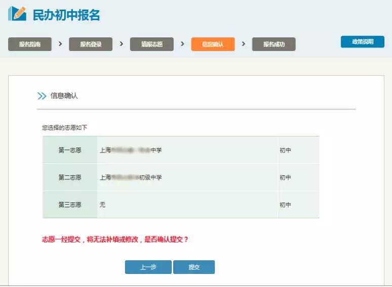Open the 报名指南 step
This screenshot has height=287, width=392.
[30, 44]
